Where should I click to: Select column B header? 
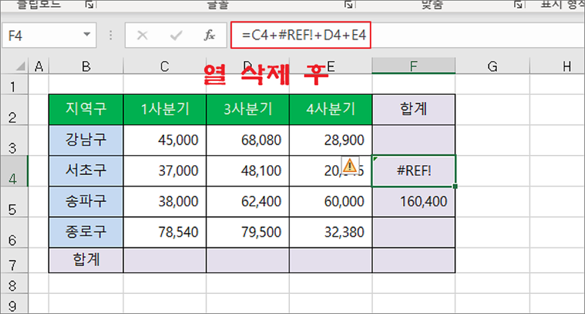coord(86,67)
